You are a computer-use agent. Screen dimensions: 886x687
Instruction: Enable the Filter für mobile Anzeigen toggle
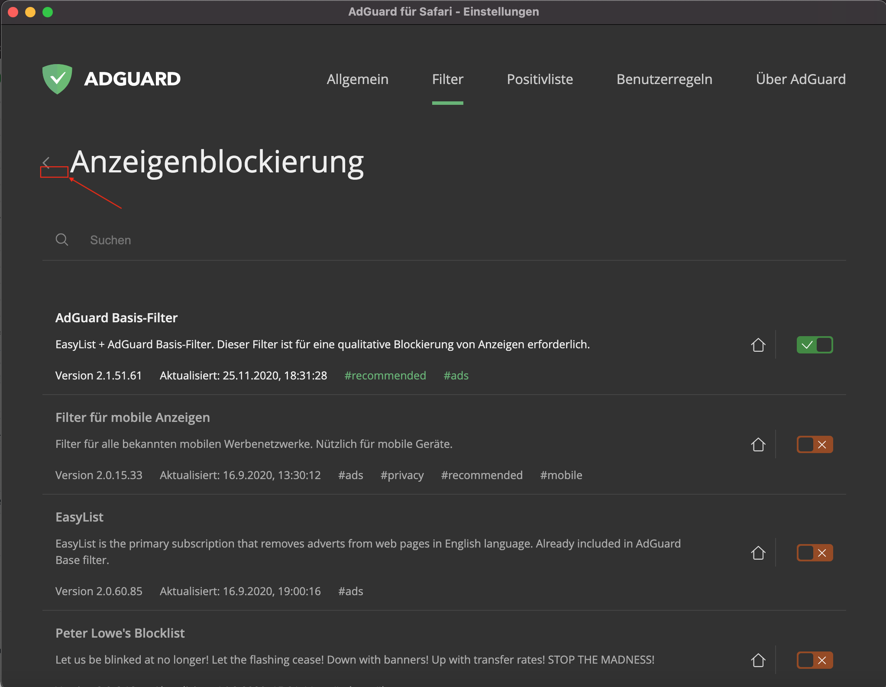click(815, 444)
